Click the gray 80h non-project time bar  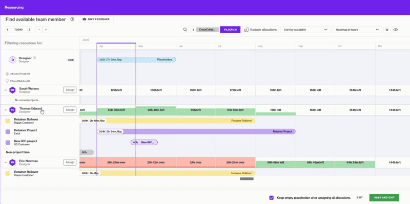(x=87, y=152)
